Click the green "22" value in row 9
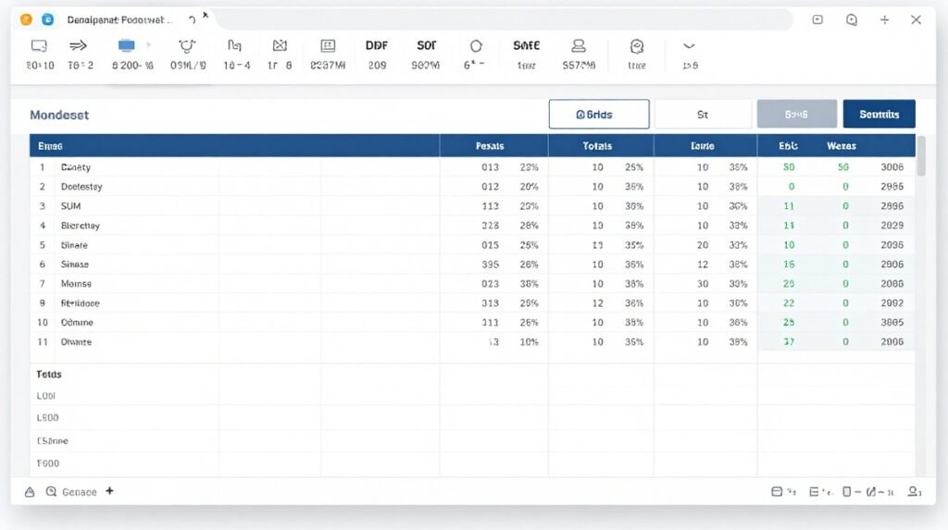 [789, 302]
